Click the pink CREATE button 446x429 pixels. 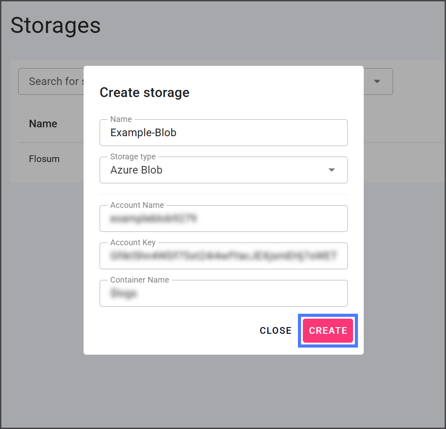(328, 331)
